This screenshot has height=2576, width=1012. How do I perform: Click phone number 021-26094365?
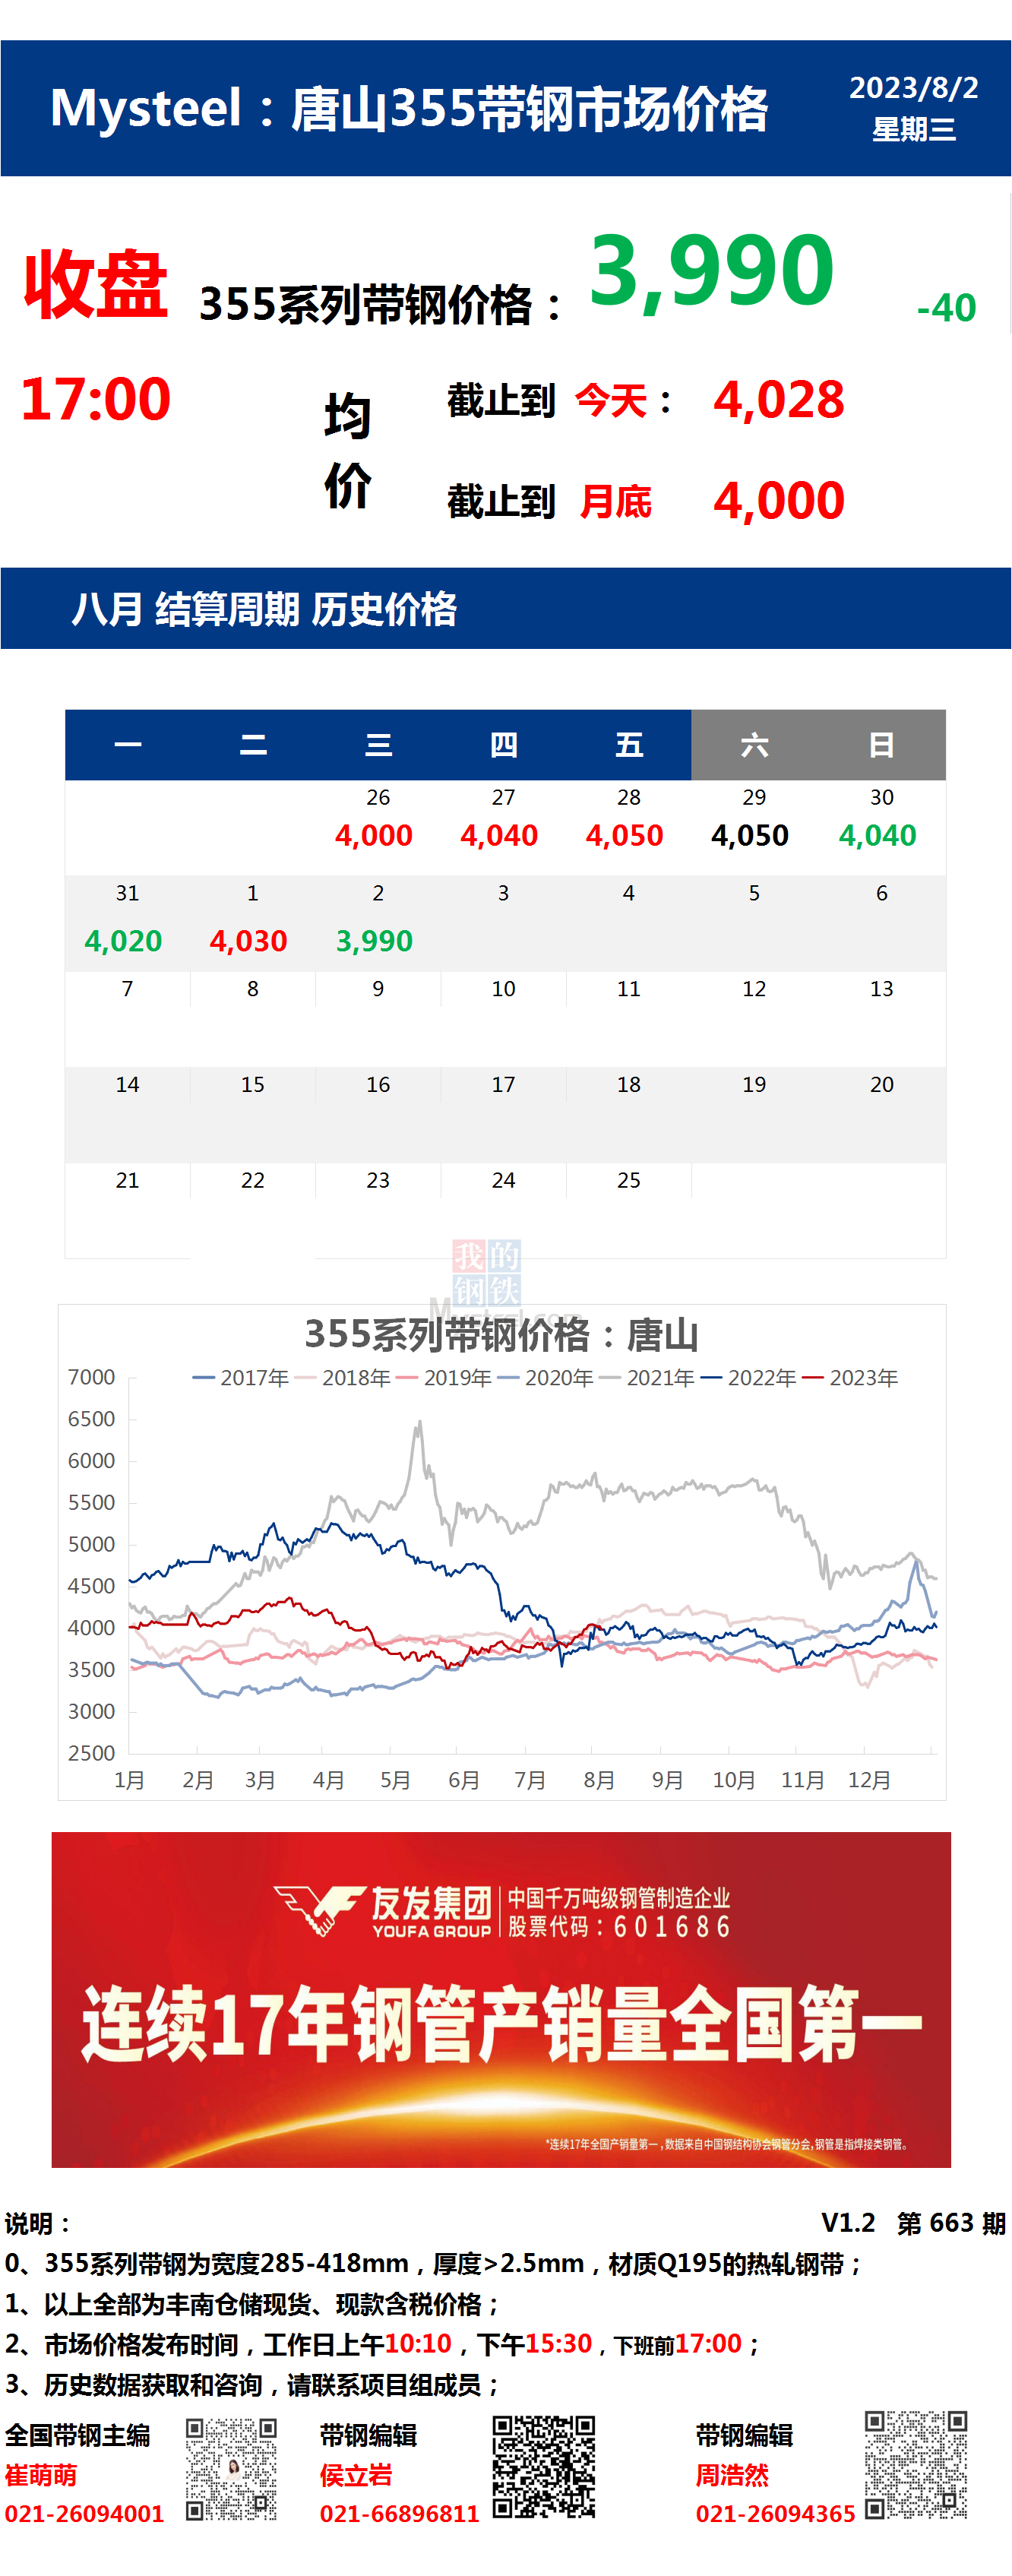tap(775, 2513)
